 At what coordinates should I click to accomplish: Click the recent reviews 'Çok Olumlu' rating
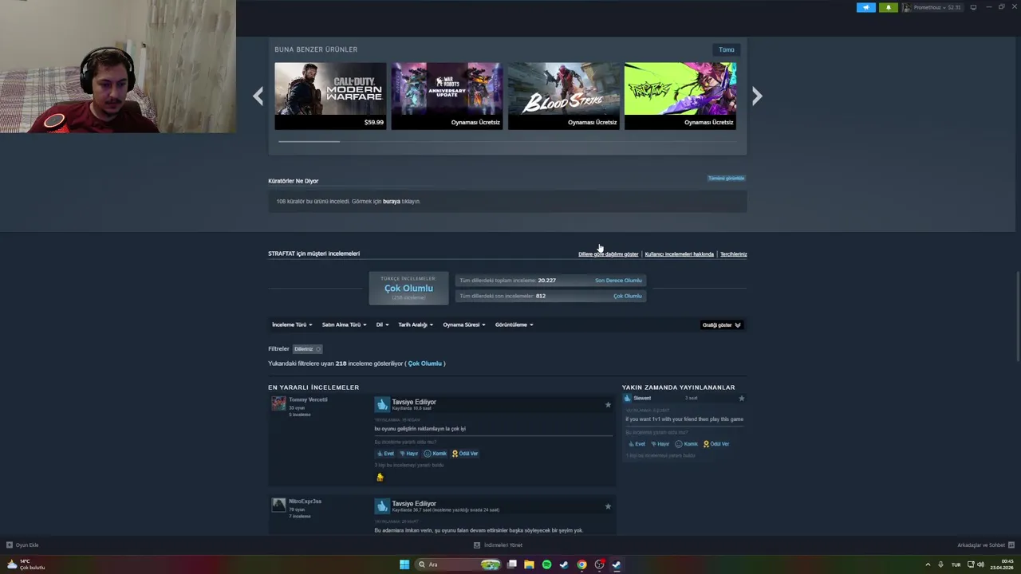point(627,296)
